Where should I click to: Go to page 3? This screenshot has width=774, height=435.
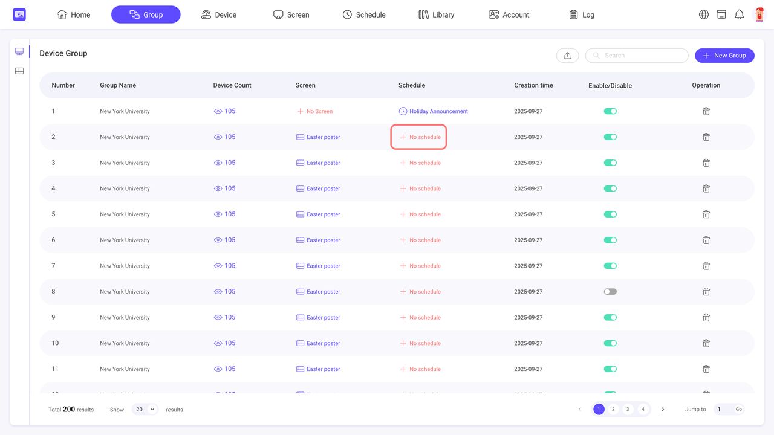point(628,409)
